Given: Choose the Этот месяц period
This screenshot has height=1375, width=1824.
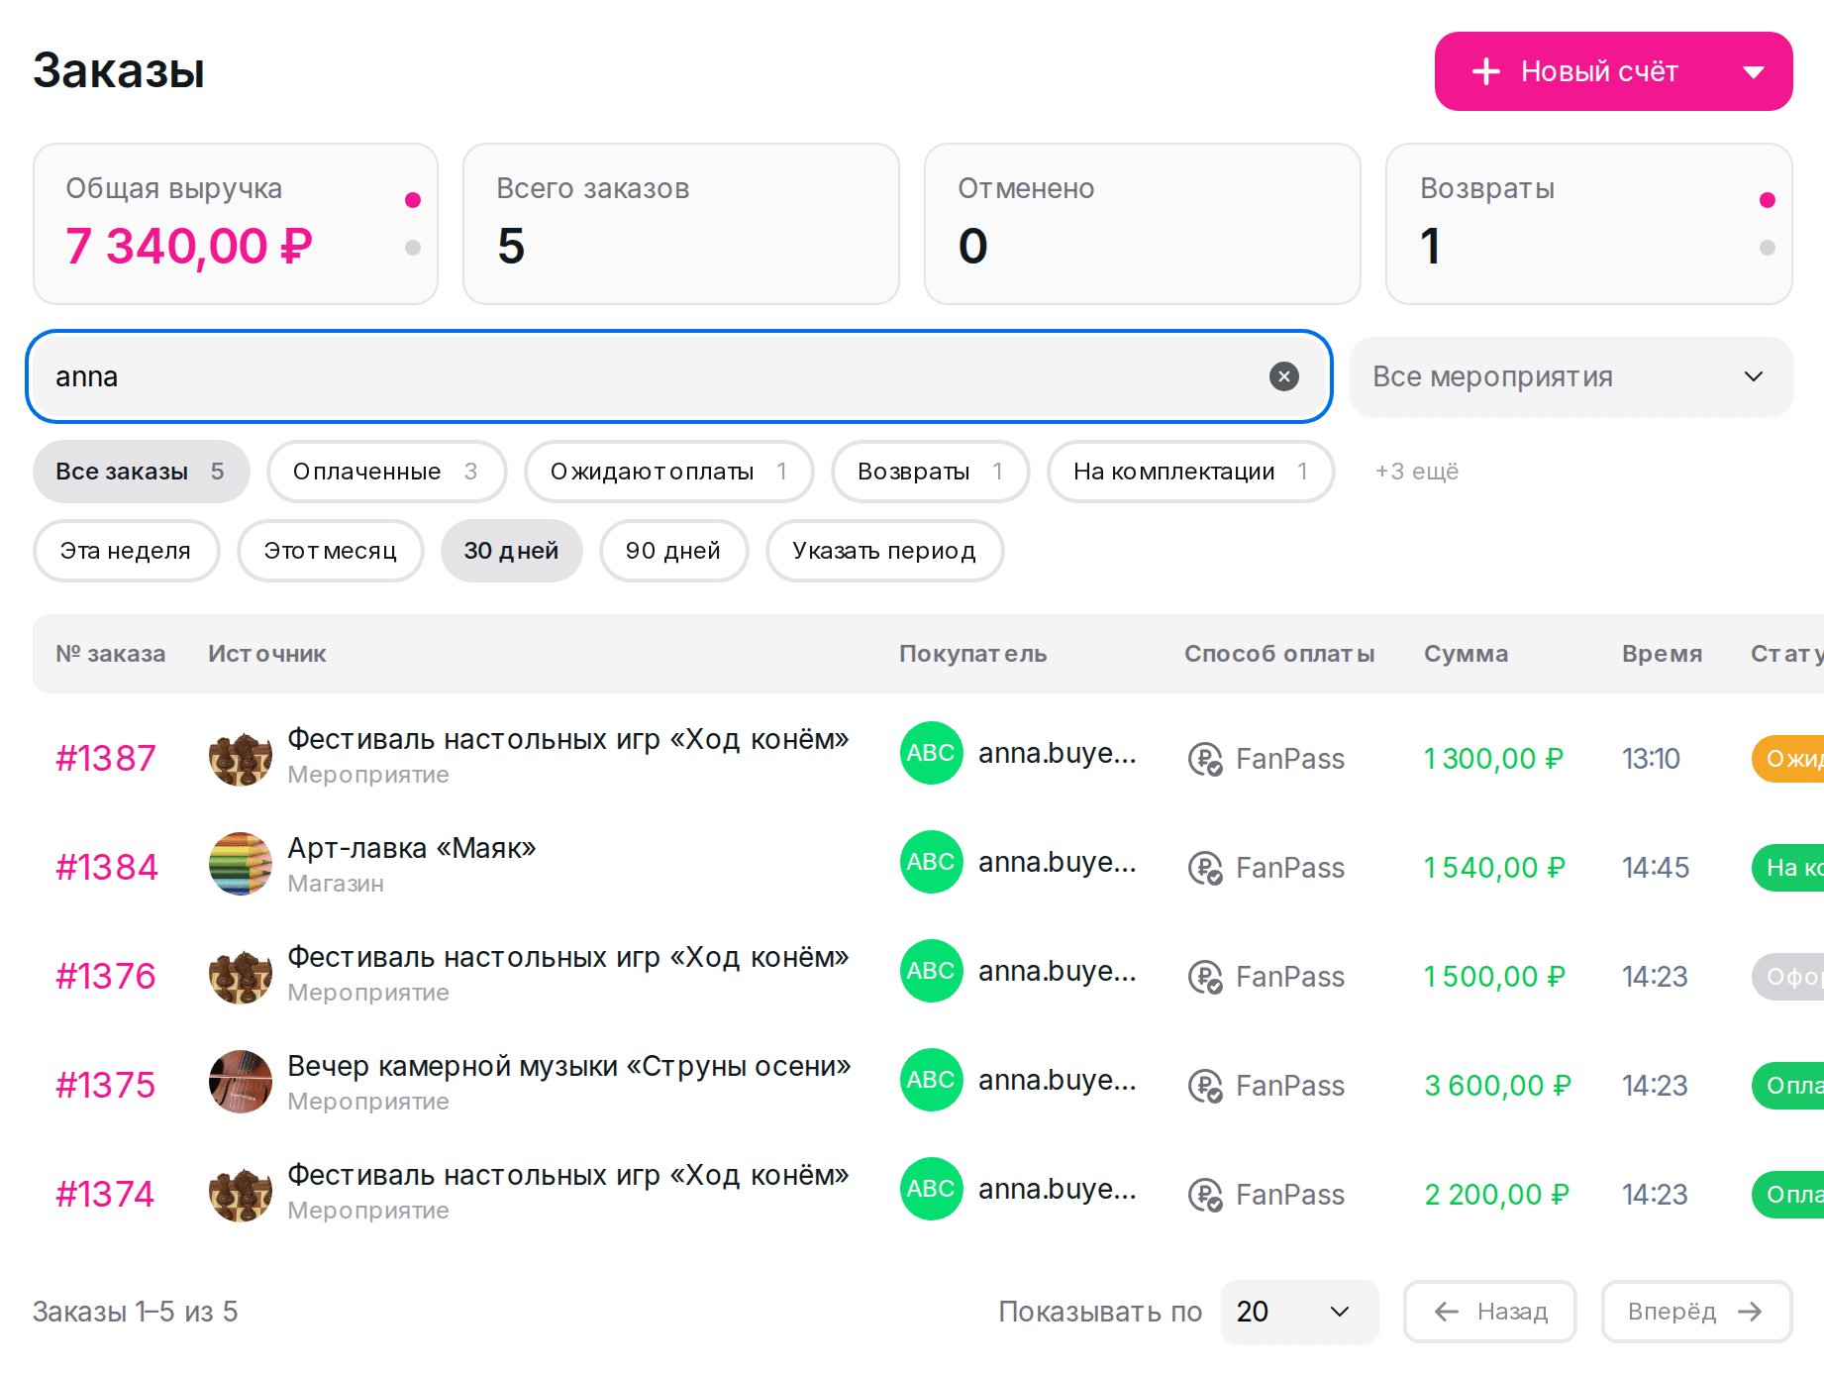Looking at the screenshot, I should (x=330, y=551).
